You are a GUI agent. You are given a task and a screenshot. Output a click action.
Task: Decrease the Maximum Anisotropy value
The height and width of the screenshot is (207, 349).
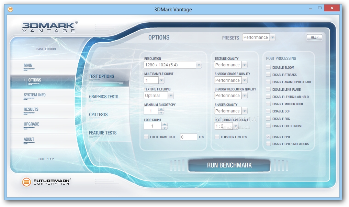pos(161,112)
